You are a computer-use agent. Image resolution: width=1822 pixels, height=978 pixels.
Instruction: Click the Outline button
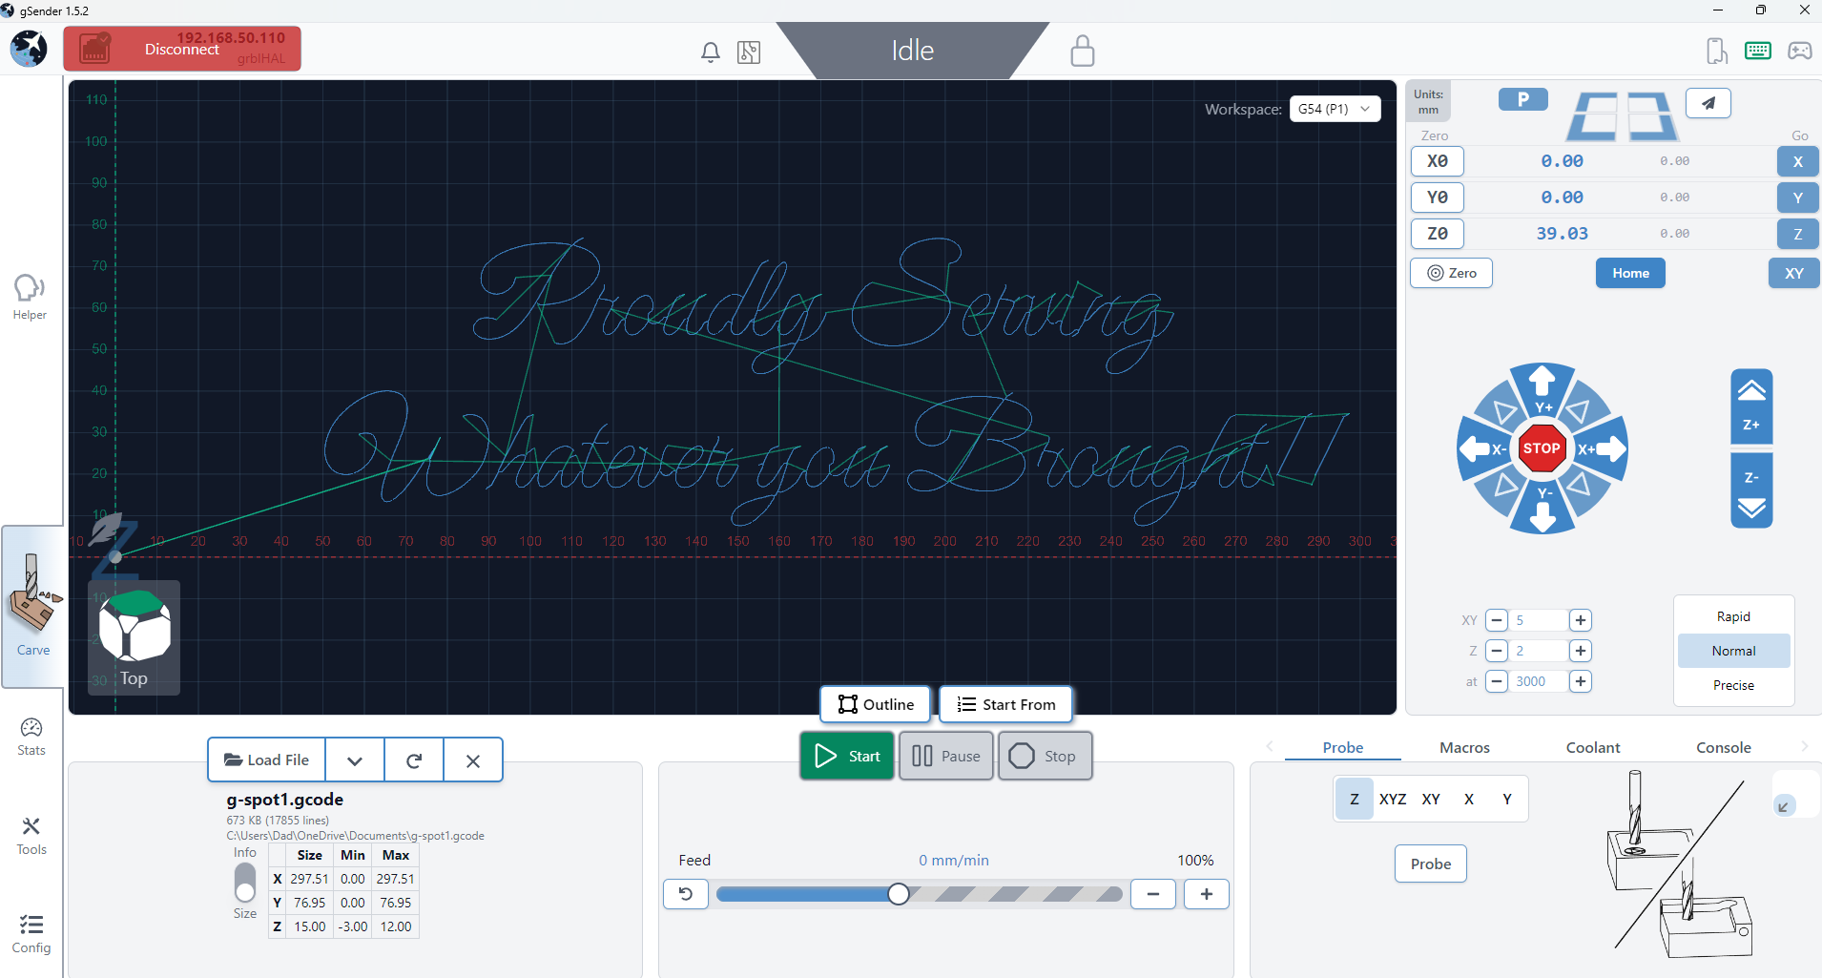click(x=876, y=704)
